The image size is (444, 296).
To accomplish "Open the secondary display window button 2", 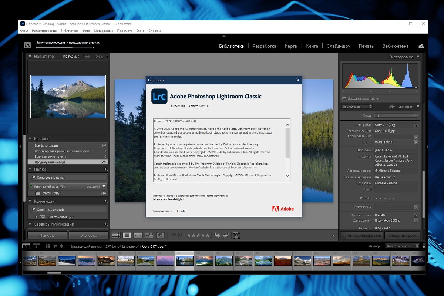I will tap(36, 246).
